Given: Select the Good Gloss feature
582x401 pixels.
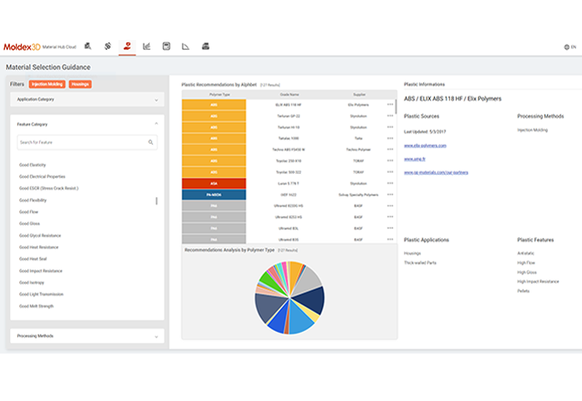Looking at the screenshot, I should pos(29,224).
